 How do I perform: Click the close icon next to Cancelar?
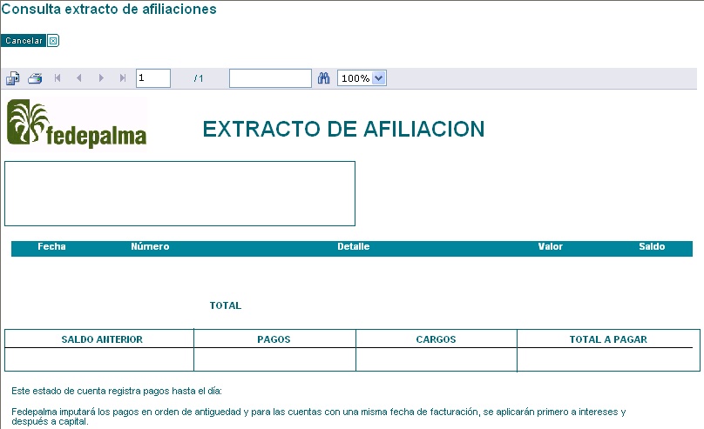point(53,41)
